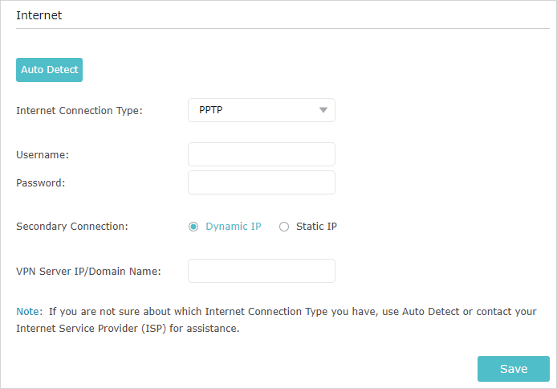
Task: Choose the Static IP text label
Action: (x=316, y=227)
